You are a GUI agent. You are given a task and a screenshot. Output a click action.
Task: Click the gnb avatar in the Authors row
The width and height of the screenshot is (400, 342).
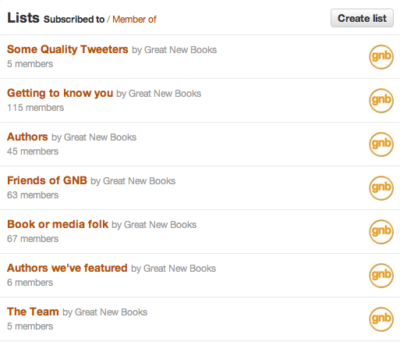coord(381,144)
